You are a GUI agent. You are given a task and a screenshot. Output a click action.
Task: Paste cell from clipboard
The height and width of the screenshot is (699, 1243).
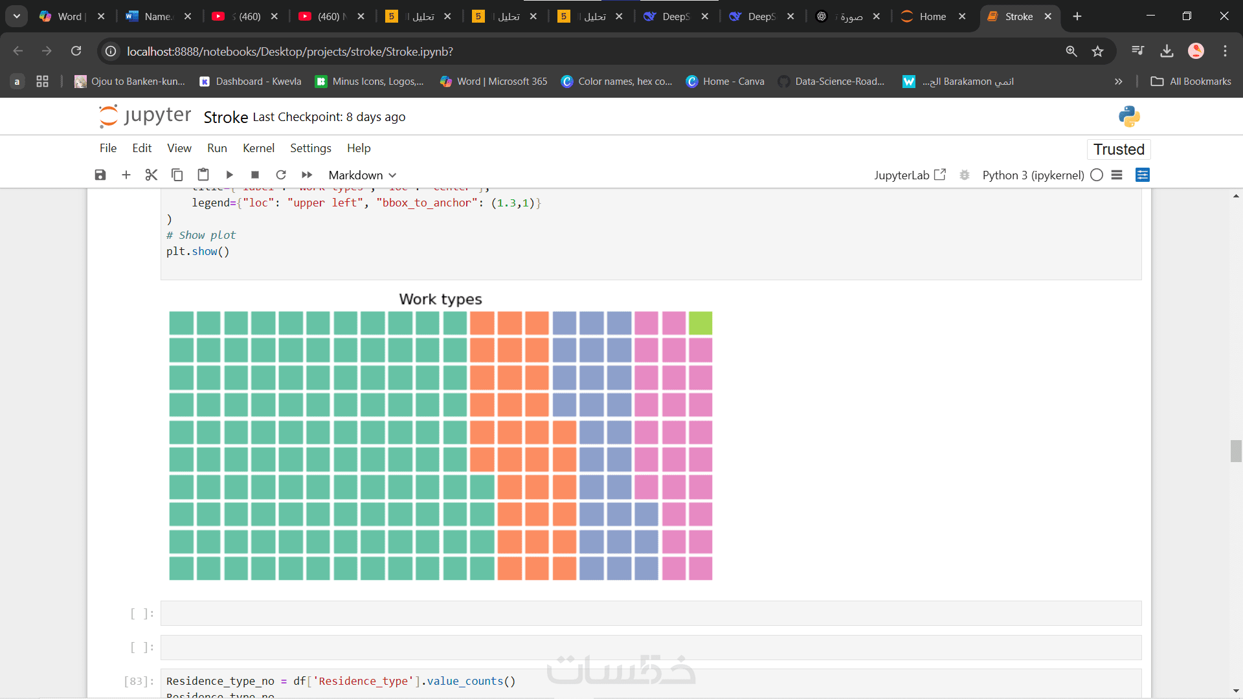[x=203, y=175]
